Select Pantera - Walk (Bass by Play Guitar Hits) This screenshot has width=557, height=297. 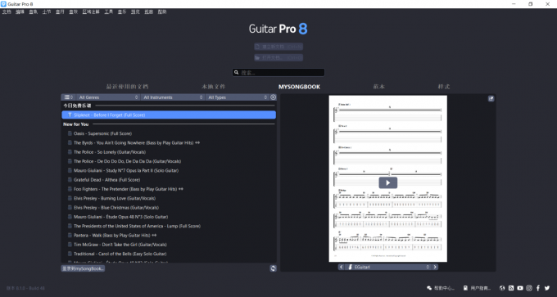(169, 236)
